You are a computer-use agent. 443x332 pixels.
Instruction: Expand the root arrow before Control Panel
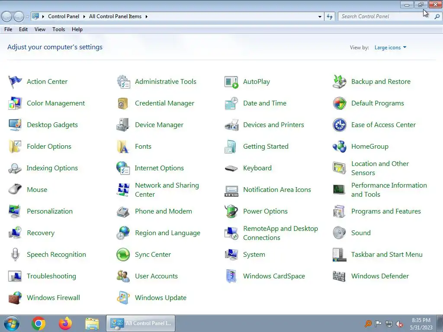coord(43,17)
